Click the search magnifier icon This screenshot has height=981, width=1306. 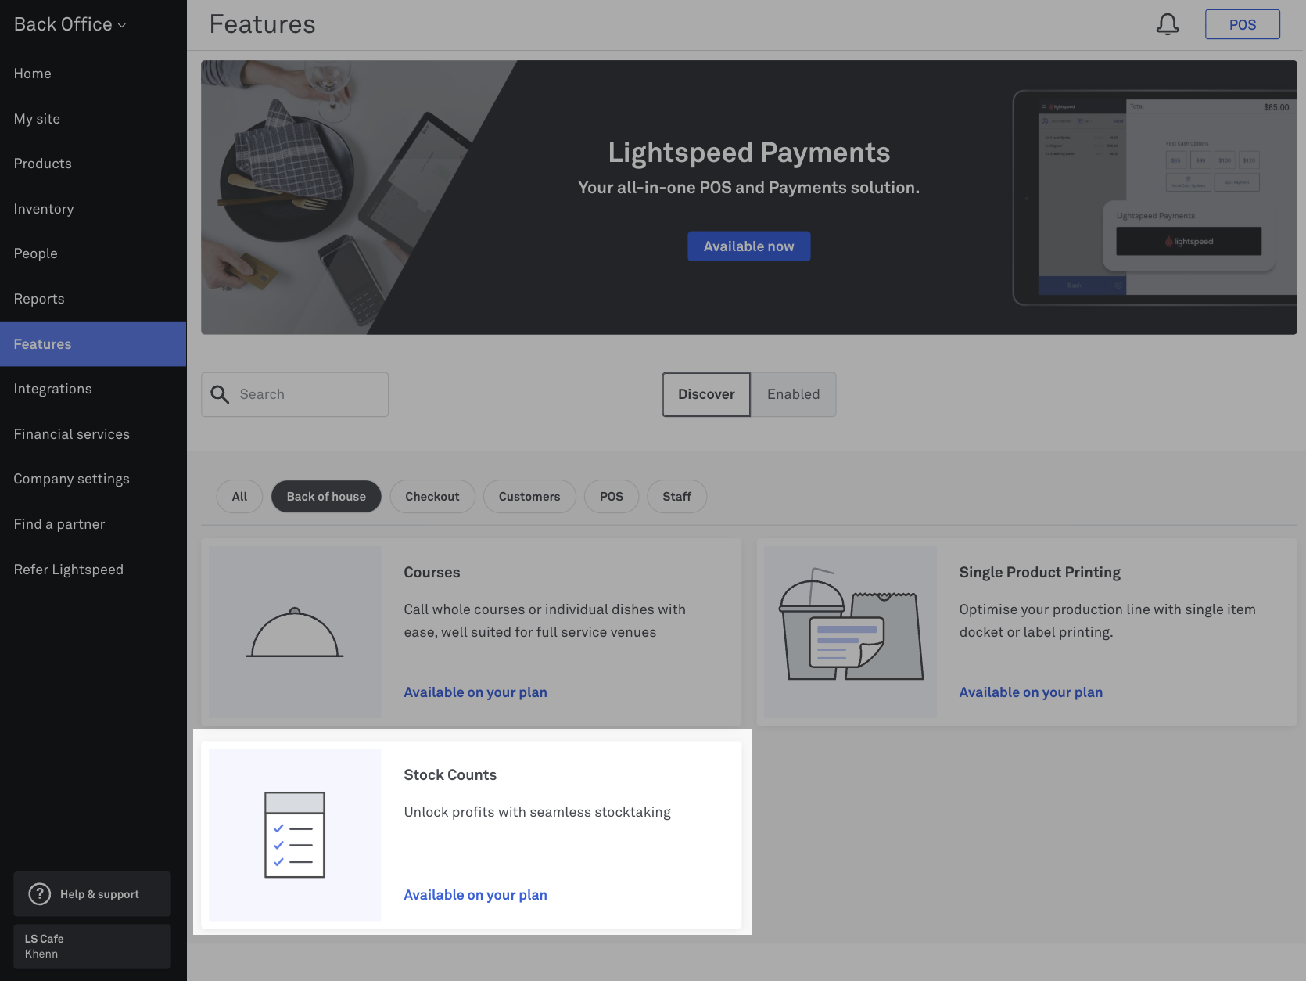(x=221, y=394)
